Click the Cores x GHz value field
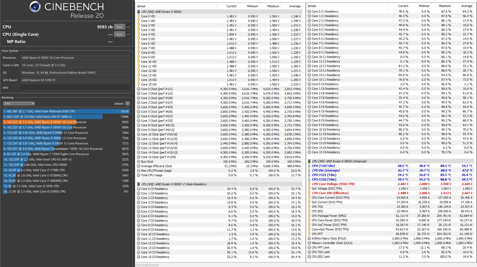Viewport: 477px width, 267px height. tap(75, 65)
